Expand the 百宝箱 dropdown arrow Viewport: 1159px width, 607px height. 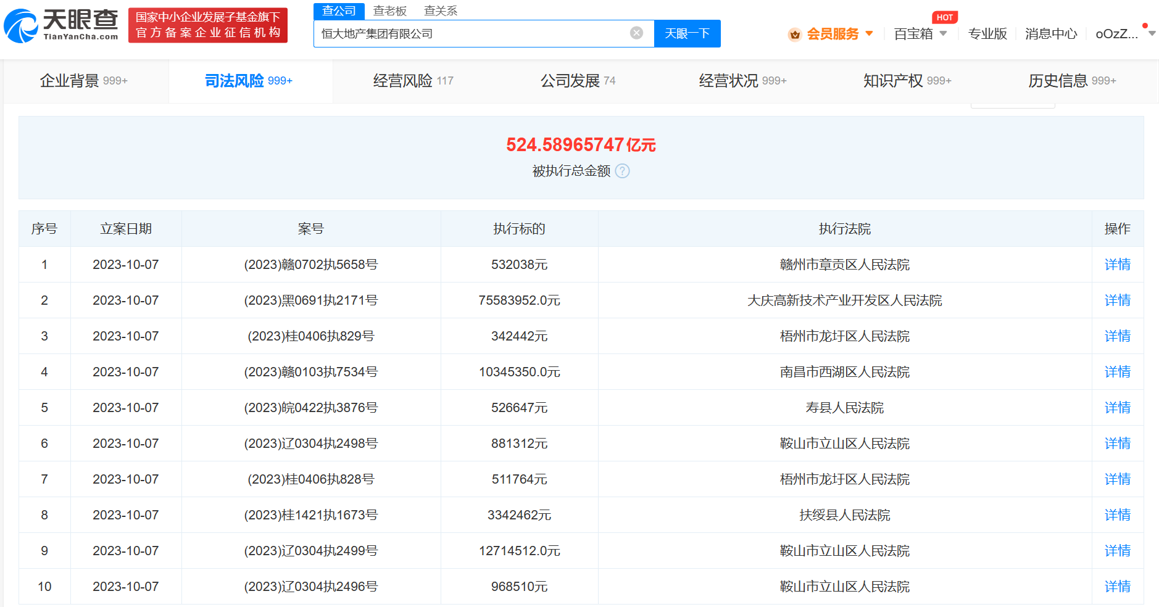pos(943,33)
